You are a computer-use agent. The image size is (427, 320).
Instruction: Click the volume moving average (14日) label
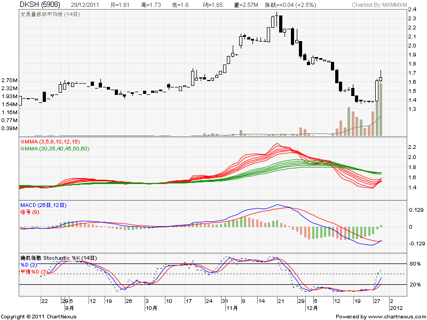pos(49,15)
